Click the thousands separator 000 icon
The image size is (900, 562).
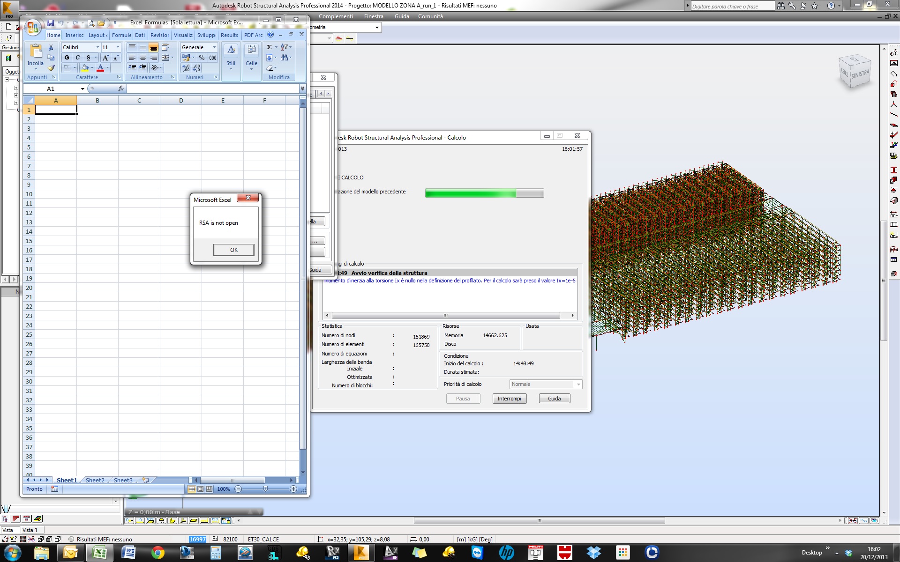pyautogui.click(x=213, y=58)
